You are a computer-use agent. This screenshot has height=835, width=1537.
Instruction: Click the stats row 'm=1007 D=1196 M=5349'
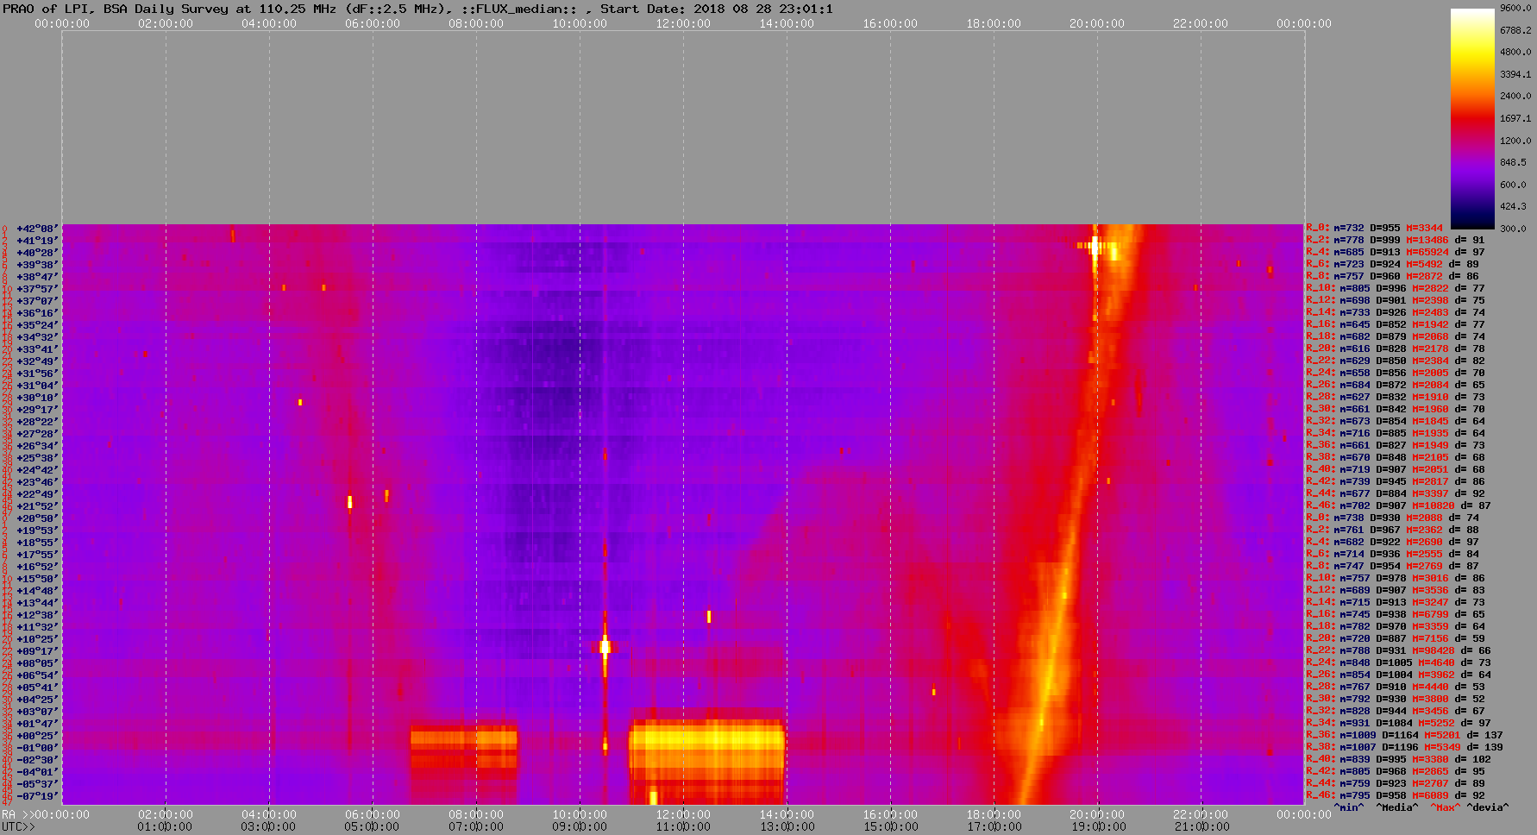[1404, 748]
